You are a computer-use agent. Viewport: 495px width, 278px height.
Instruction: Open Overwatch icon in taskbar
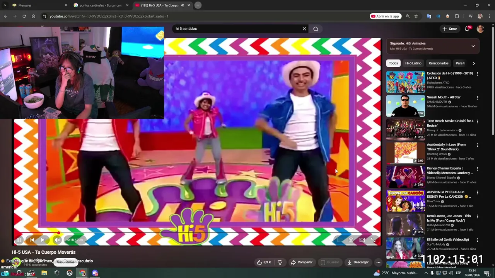coord(70,273)
